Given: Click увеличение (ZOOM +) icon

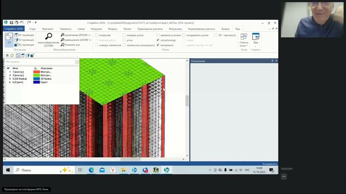Looking at the screenshot, I should 63,34.
